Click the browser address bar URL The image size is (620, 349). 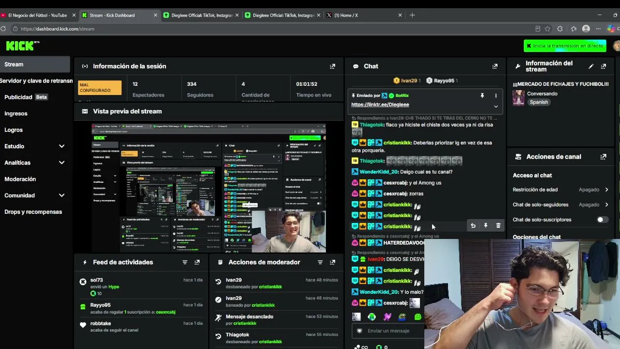click(57, 29)
